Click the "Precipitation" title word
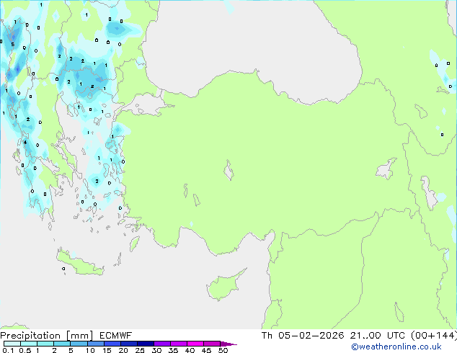This screenshot has width=457, height=353. tap(30, 336)
